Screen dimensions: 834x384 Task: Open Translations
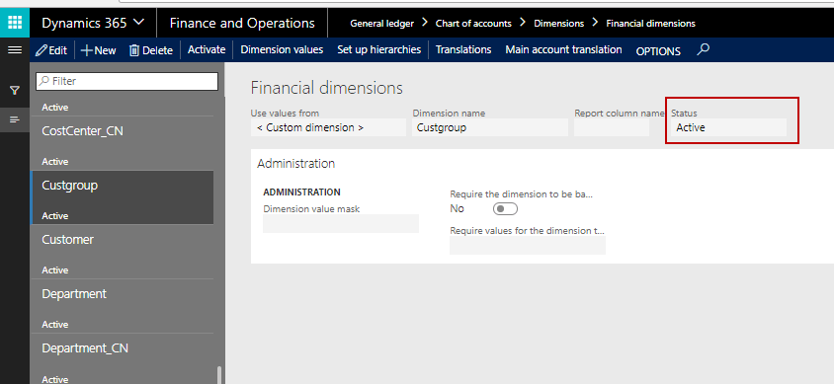tap(463, 50)
